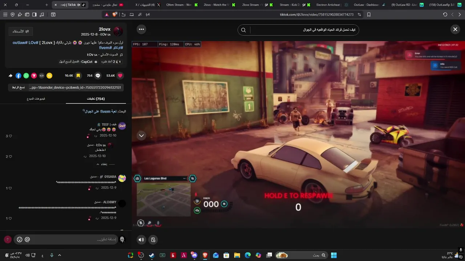Open the emoji picker in comment box

[x=20, y=240]
